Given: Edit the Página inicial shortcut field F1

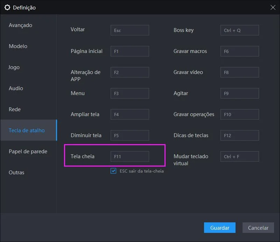Looking at the screenshot, I should click(129, 51).
